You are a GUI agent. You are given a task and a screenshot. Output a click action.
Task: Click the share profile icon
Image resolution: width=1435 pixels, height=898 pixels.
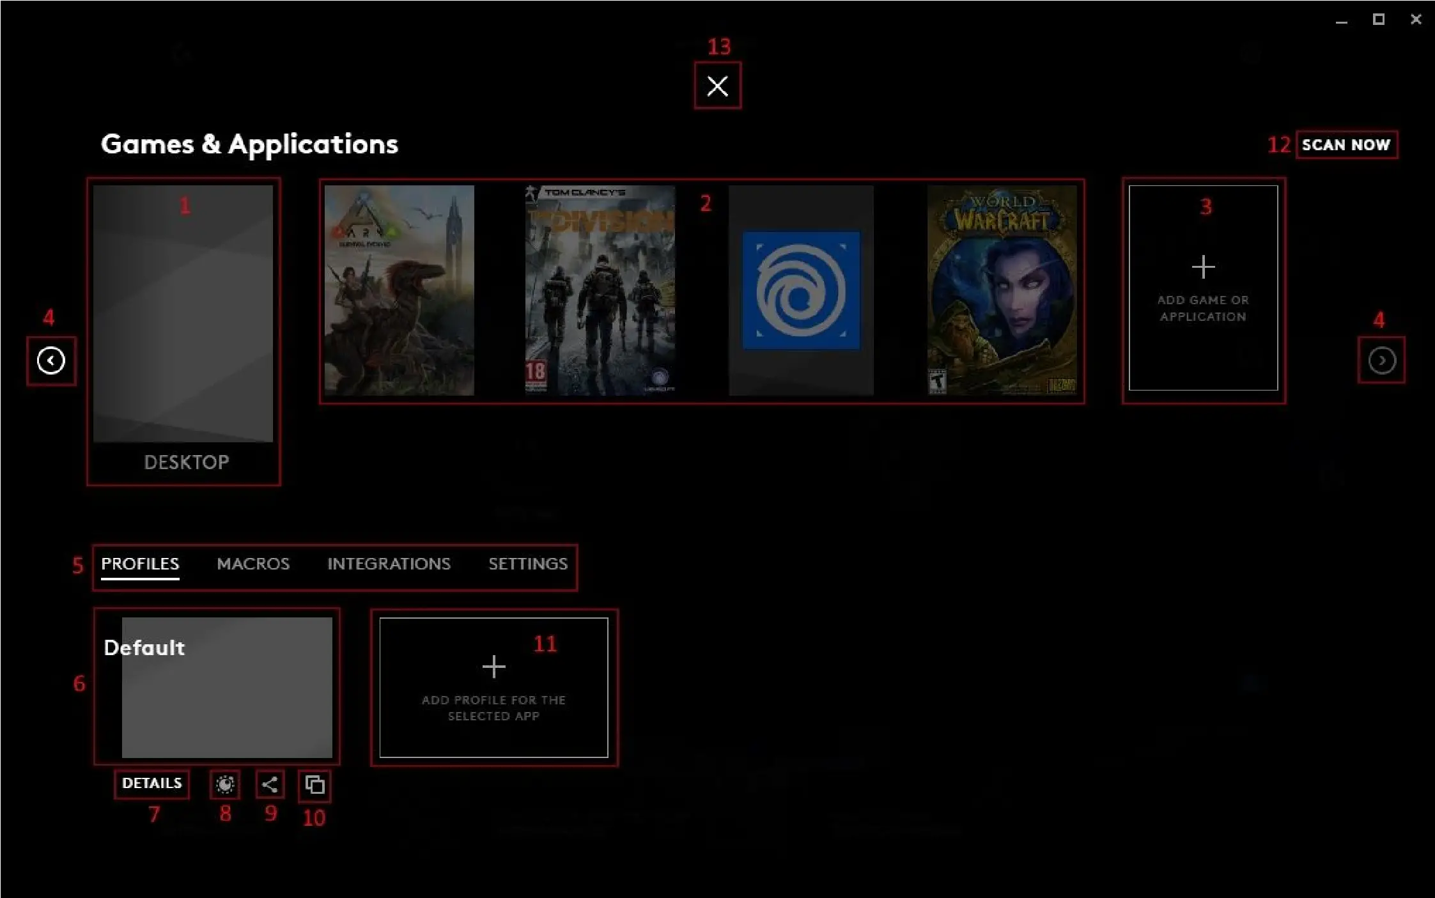click(270, 784)
